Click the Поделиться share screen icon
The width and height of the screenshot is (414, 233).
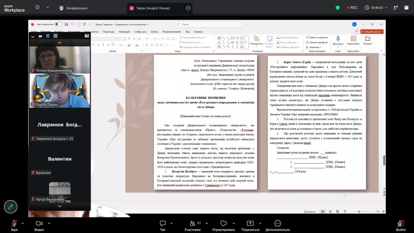coord(250,226)
